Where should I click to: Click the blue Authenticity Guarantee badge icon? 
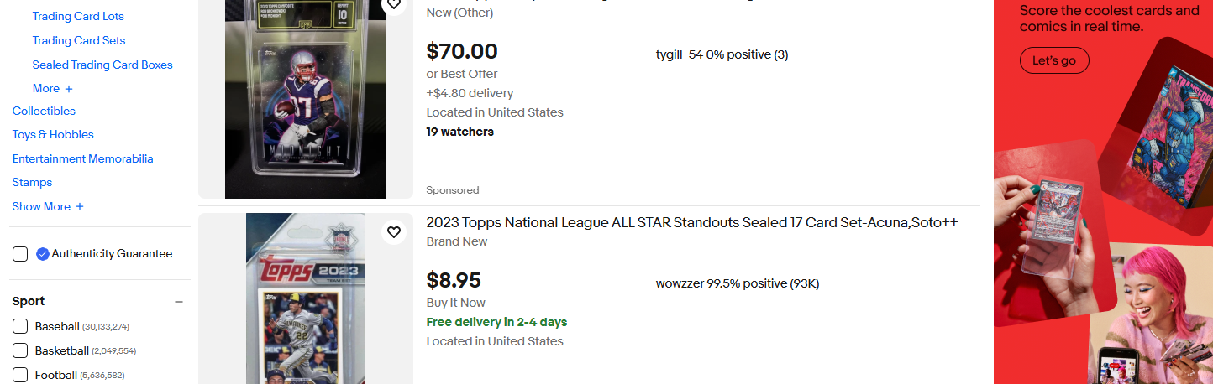tap(43, 254)
